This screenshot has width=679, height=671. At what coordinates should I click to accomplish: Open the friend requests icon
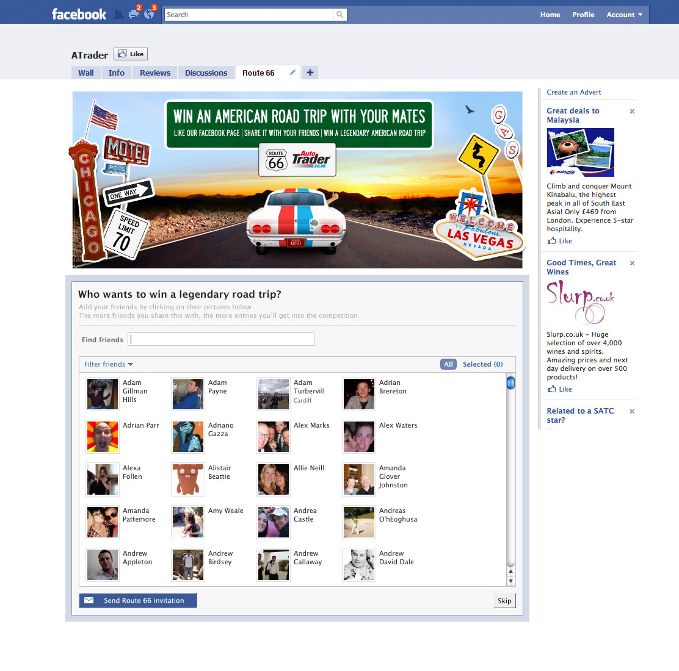[118, 14]
